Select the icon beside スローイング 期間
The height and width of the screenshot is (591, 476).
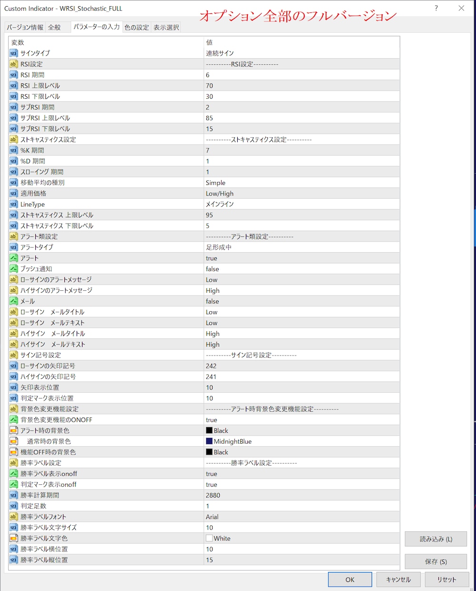pos(13,172)
